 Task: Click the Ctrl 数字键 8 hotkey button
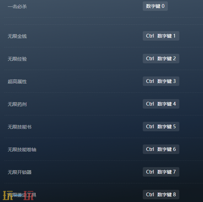coord(161,195)
